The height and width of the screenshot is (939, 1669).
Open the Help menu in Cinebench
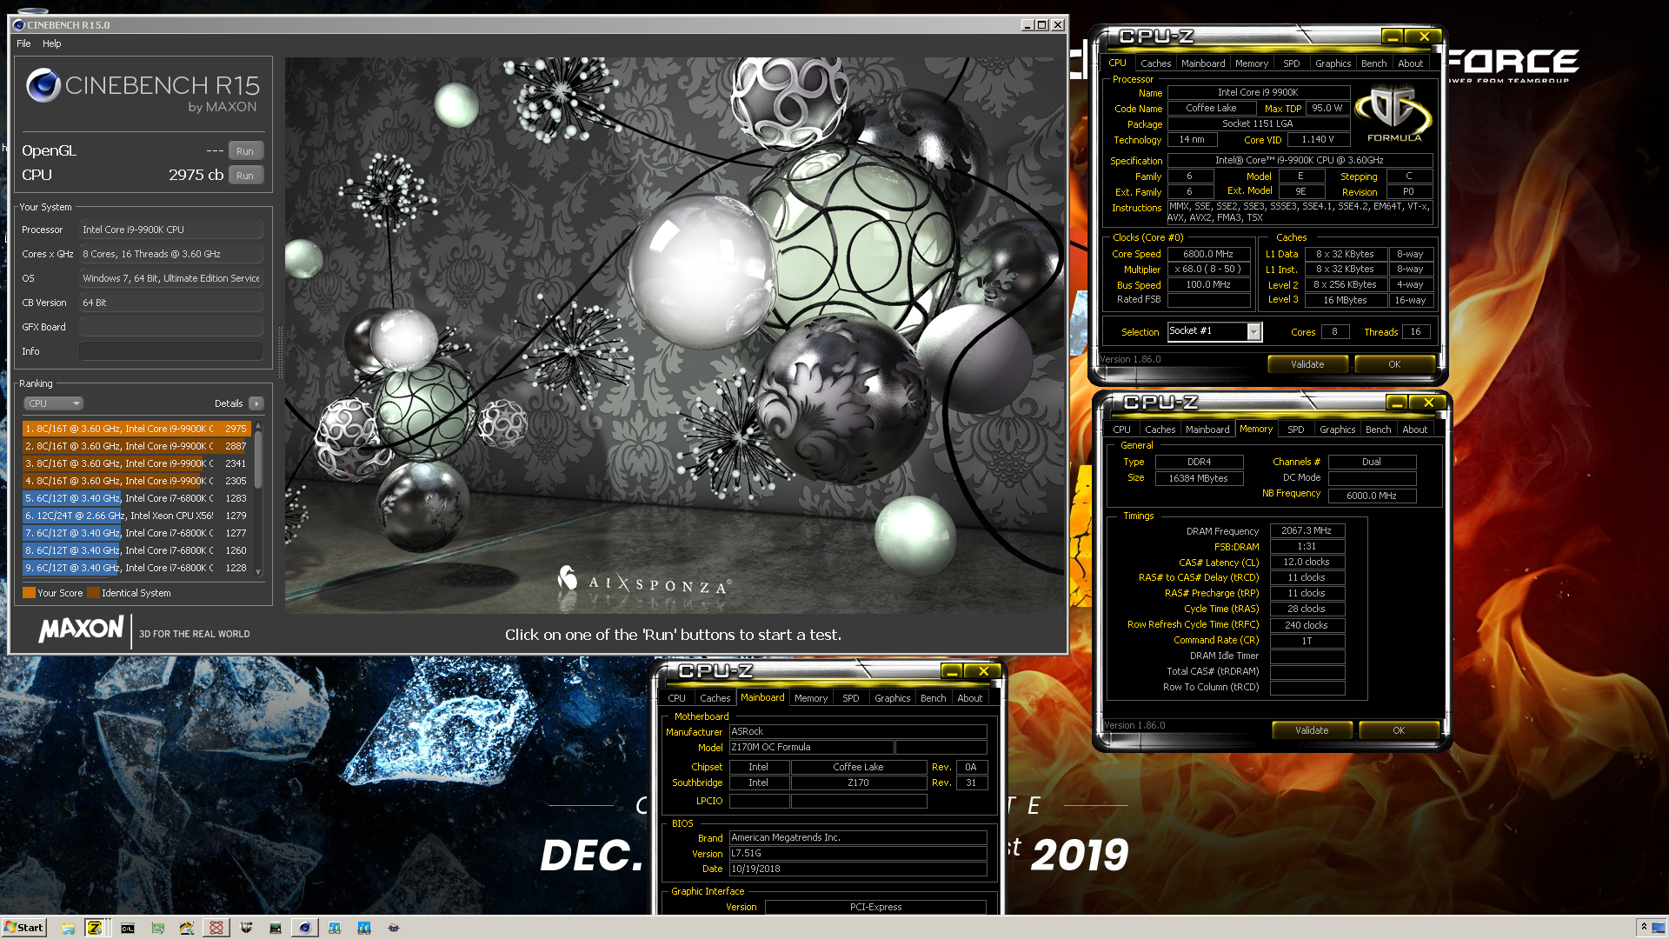pyautogui.click(x=52, y=43)
